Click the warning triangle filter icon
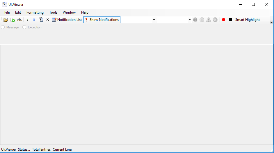The width and height of the screenshot is (274, 153). pos(209,20)
